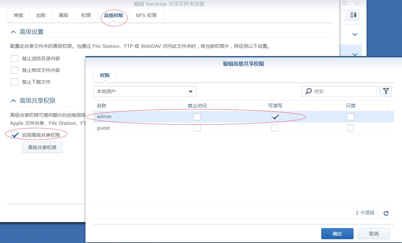This screenshot has width=402, height=243.
Task: Open the 本地用户 dropdown
Action: coord(145,91)
